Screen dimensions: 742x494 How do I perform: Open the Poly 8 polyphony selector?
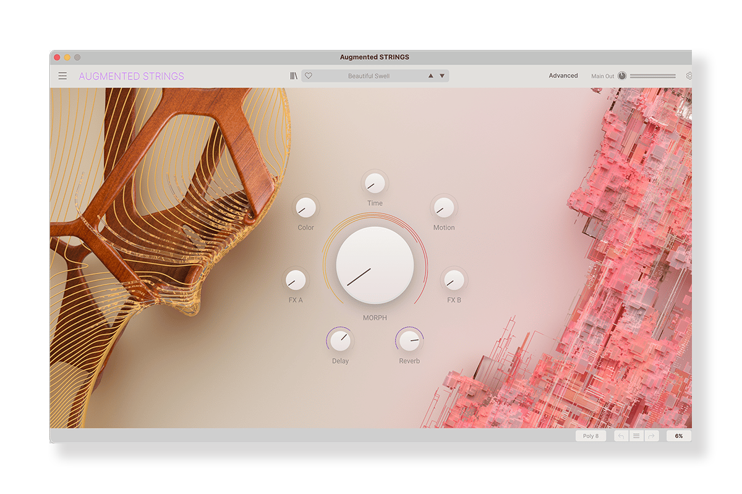591,436
